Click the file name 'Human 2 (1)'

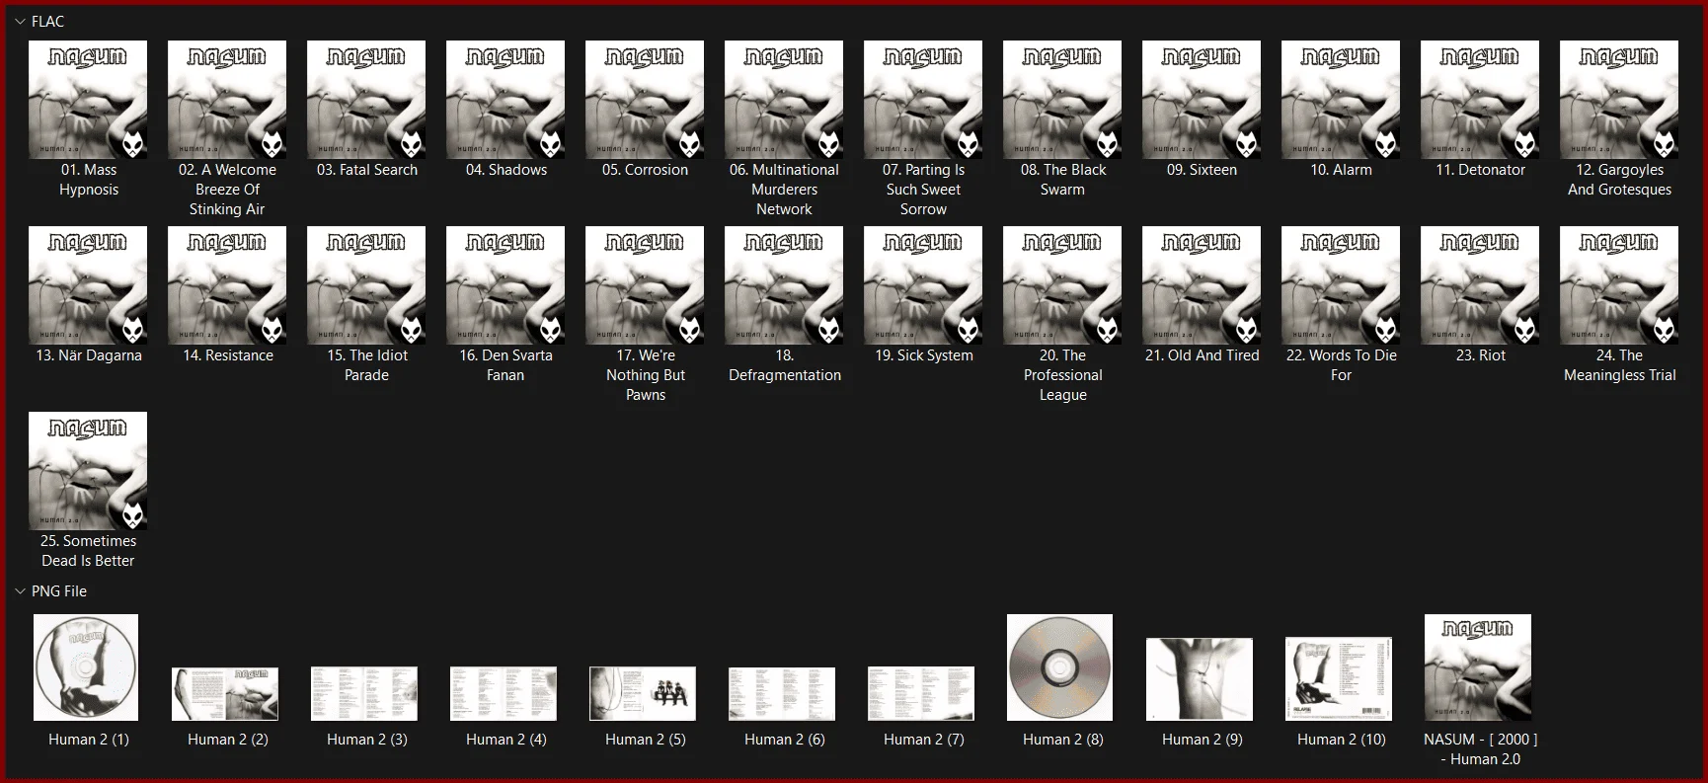coord(89,740)
